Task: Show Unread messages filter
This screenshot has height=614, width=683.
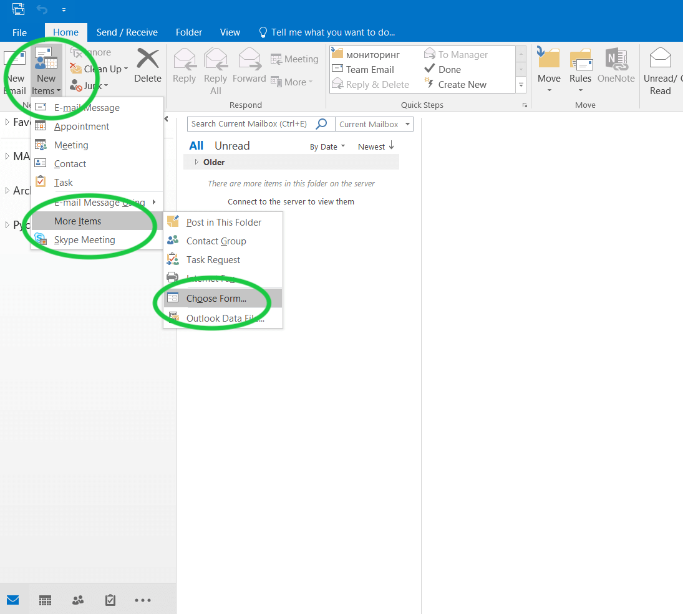Action: click(232, 145)
